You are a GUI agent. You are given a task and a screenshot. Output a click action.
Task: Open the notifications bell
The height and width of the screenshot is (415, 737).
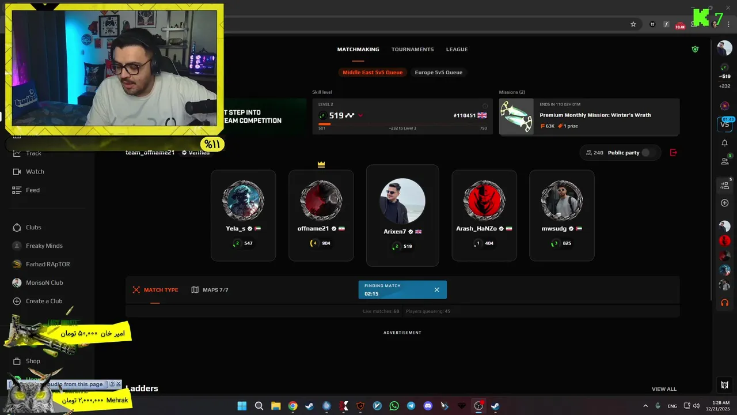pos(724,143)
